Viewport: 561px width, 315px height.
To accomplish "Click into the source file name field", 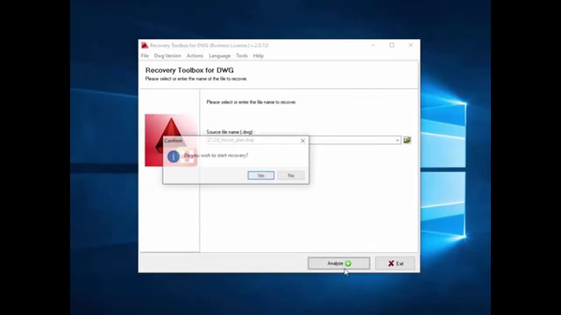I will pos(351,140).
